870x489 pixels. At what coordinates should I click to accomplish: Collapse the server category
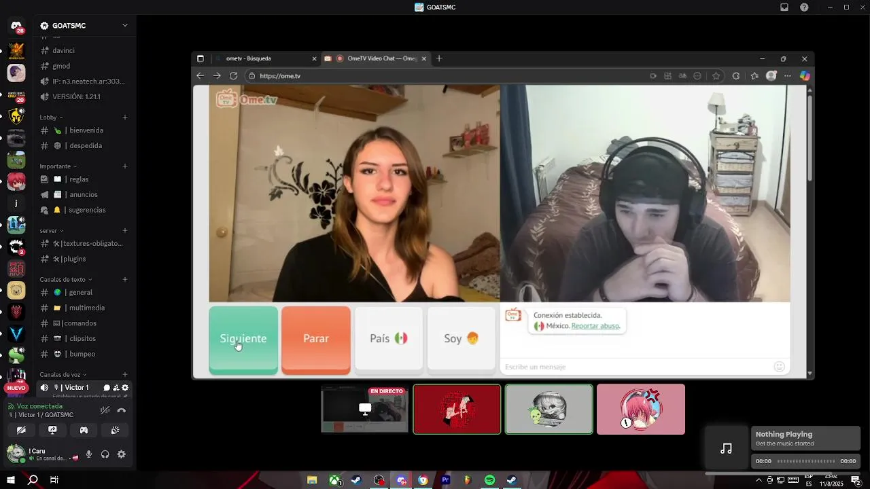[51, 231]
